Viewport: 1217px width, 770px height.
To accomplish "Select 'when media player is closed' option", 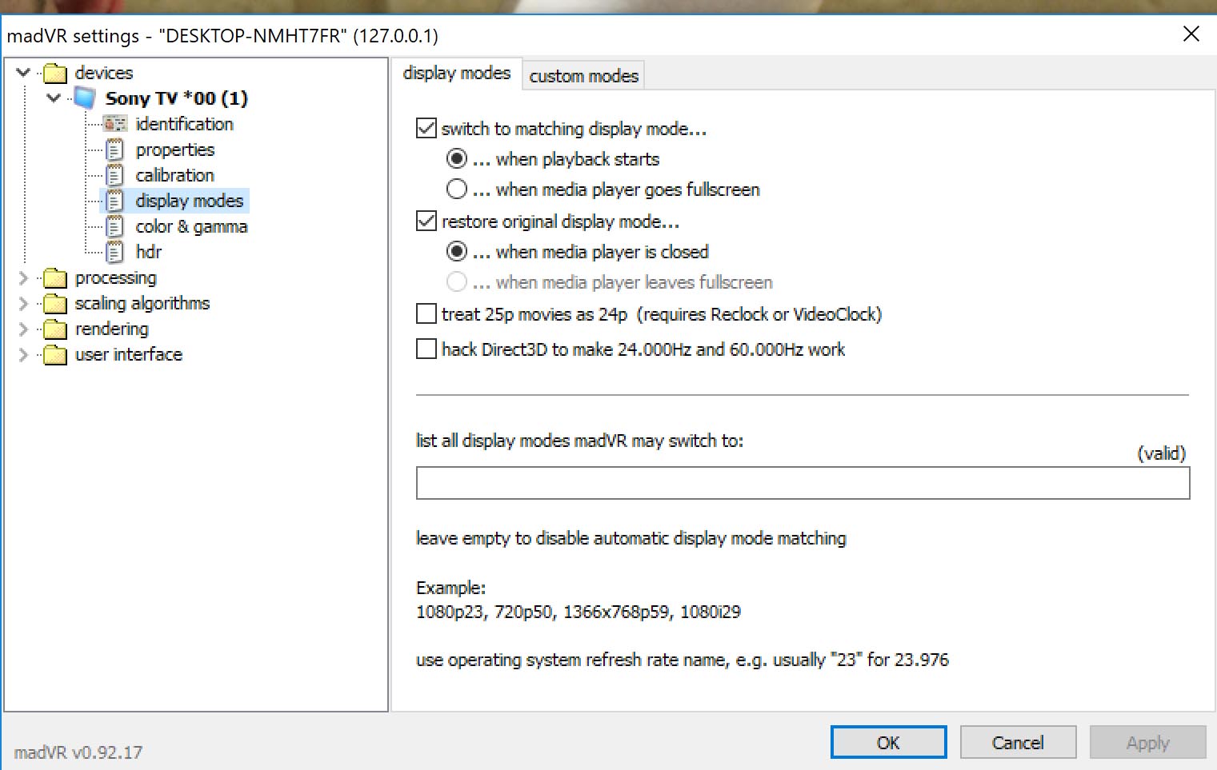I will pos(456,251).
